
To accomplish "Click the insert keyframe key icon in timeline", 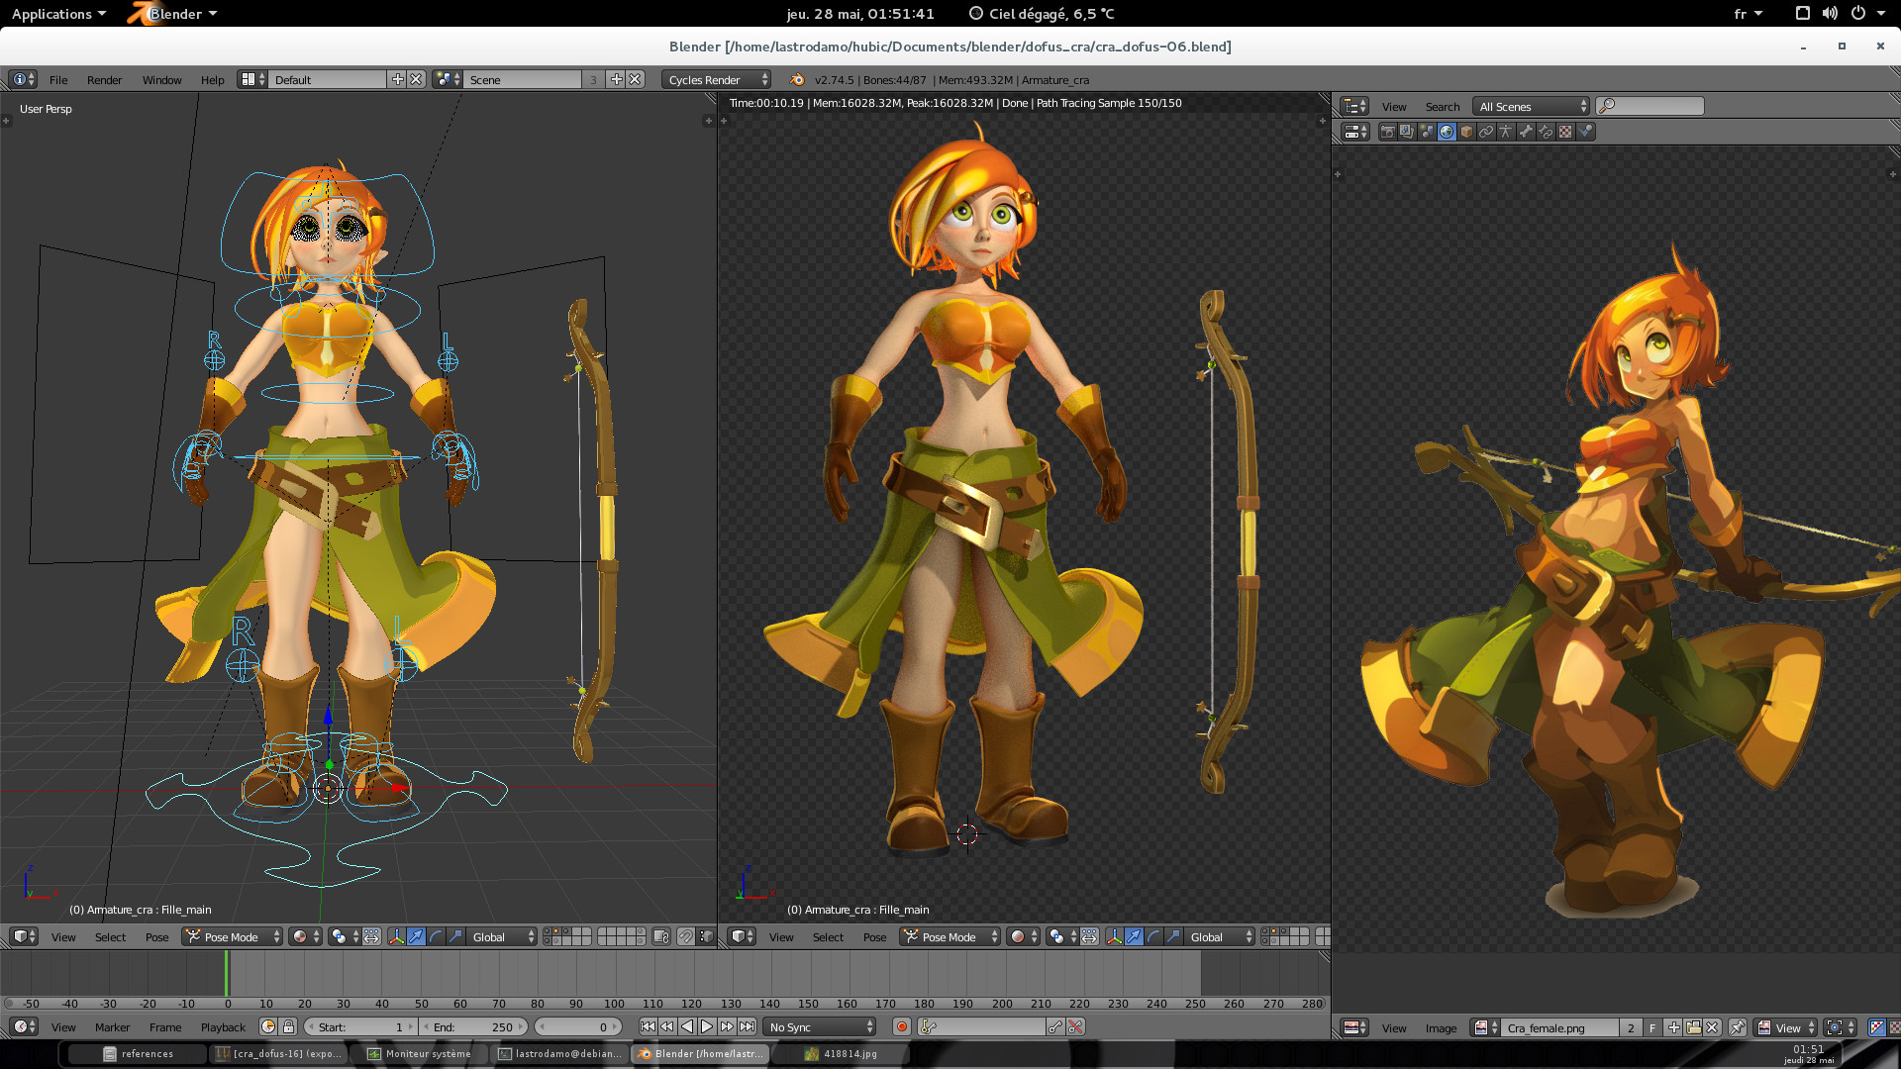I will [1055, 1026].
